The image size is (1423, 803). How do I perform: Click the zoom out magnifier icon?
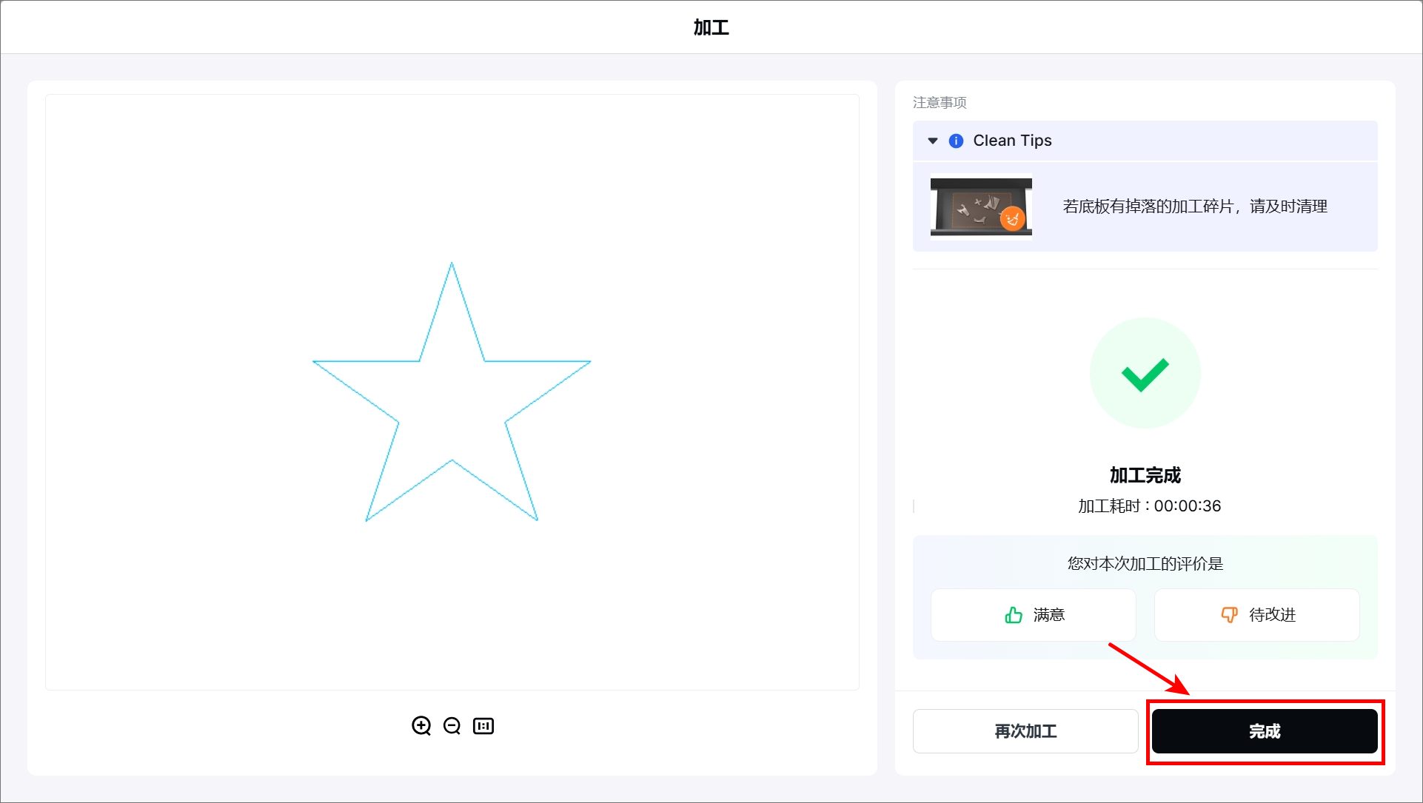coord(452,725)
